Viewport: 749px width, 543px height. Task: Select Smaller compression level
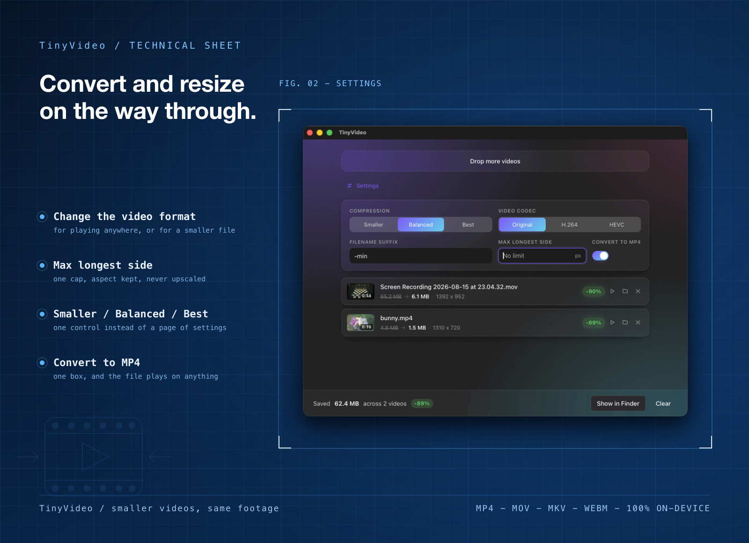pyautogui.click(x=374, y=225)
